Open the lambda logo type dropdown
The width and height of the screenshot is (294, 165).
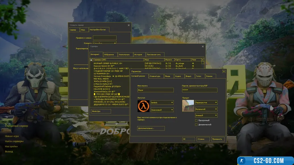[162, 103]
